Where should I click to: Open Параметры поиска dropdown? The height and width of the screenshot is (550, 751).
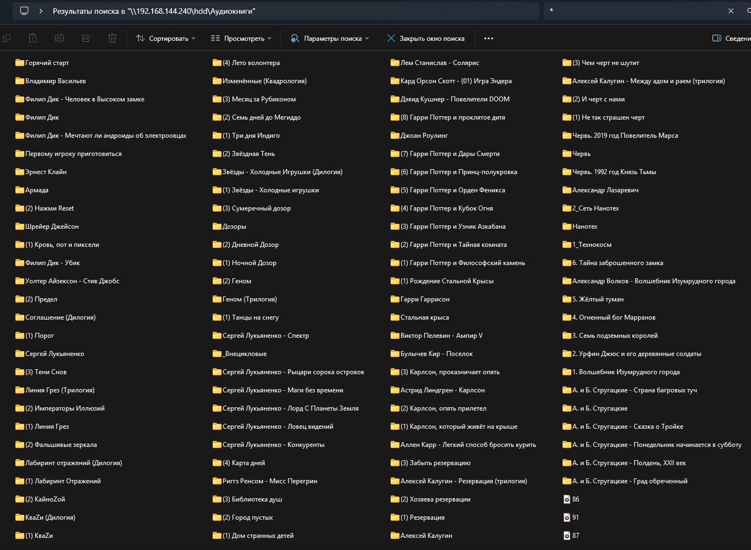click(x=329, y=38)
